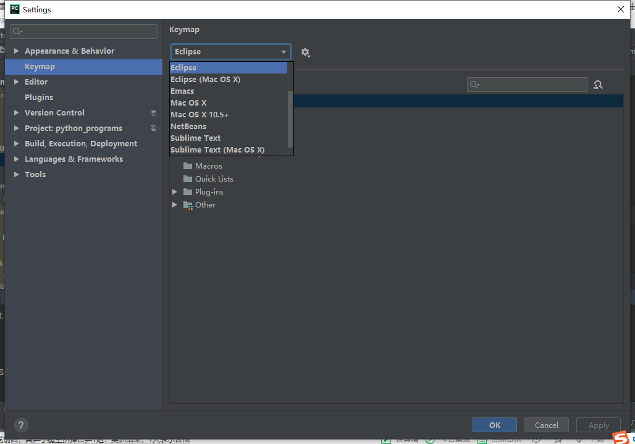Expand Appearance & Behavior settings

click(x=17, y=51)
